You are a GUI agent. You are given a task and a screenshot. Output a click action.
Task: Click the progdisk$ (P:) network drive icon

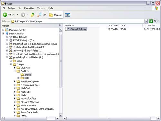(x=11, y=57)
